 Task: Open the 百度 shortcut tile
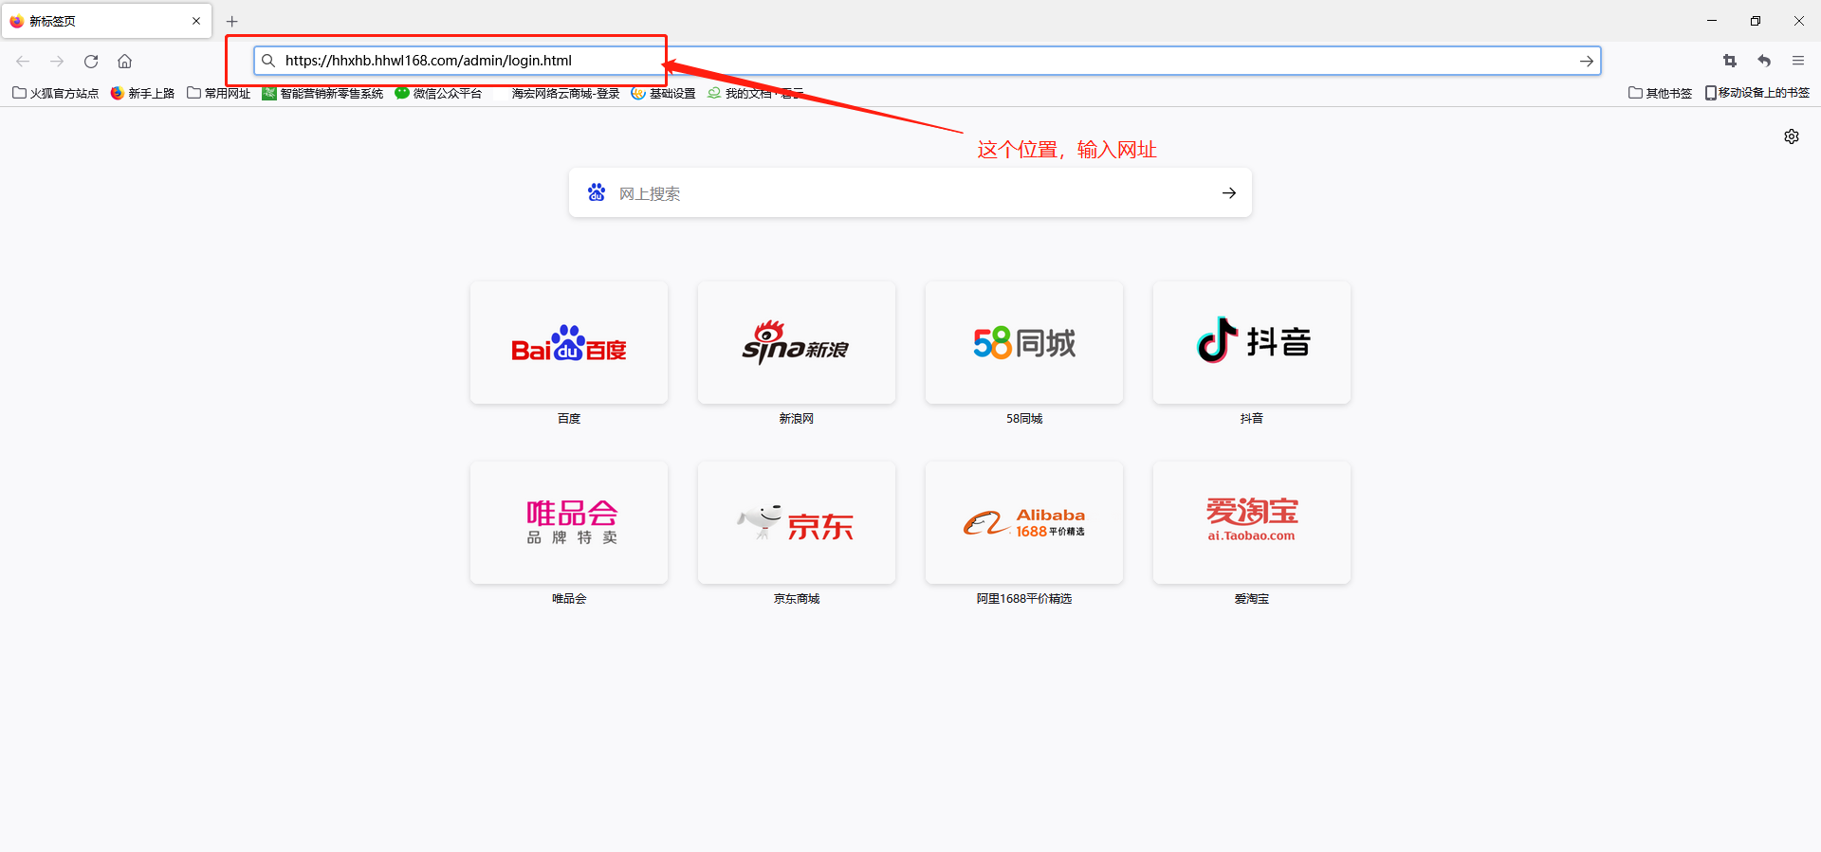pyautogui.click(x=569, y=343)
